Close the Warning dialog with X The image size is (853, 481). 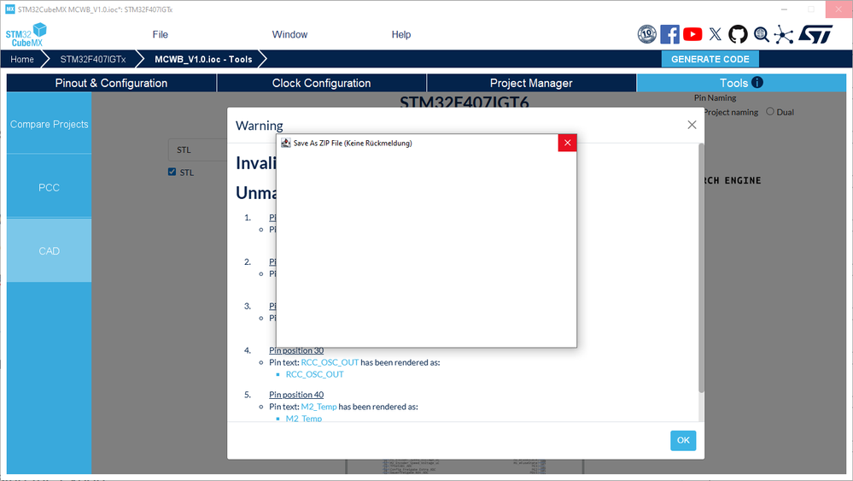click(x=692, y=125)
